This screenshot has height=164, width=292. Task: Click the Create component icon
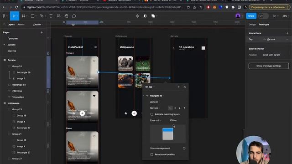click(x=137, y=16)
